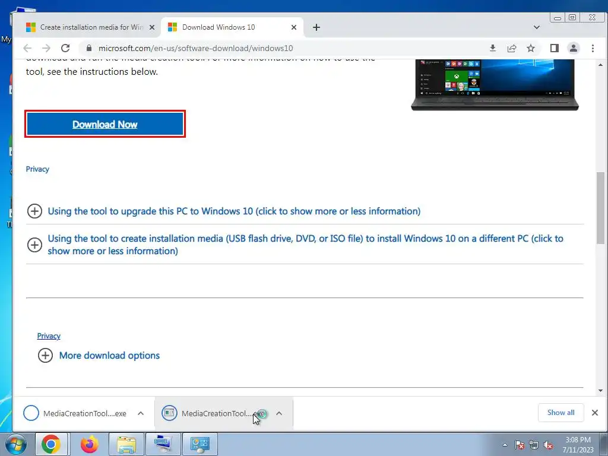Open the Windows Start menu
This screenshot has height=456, width=608.
15,444
